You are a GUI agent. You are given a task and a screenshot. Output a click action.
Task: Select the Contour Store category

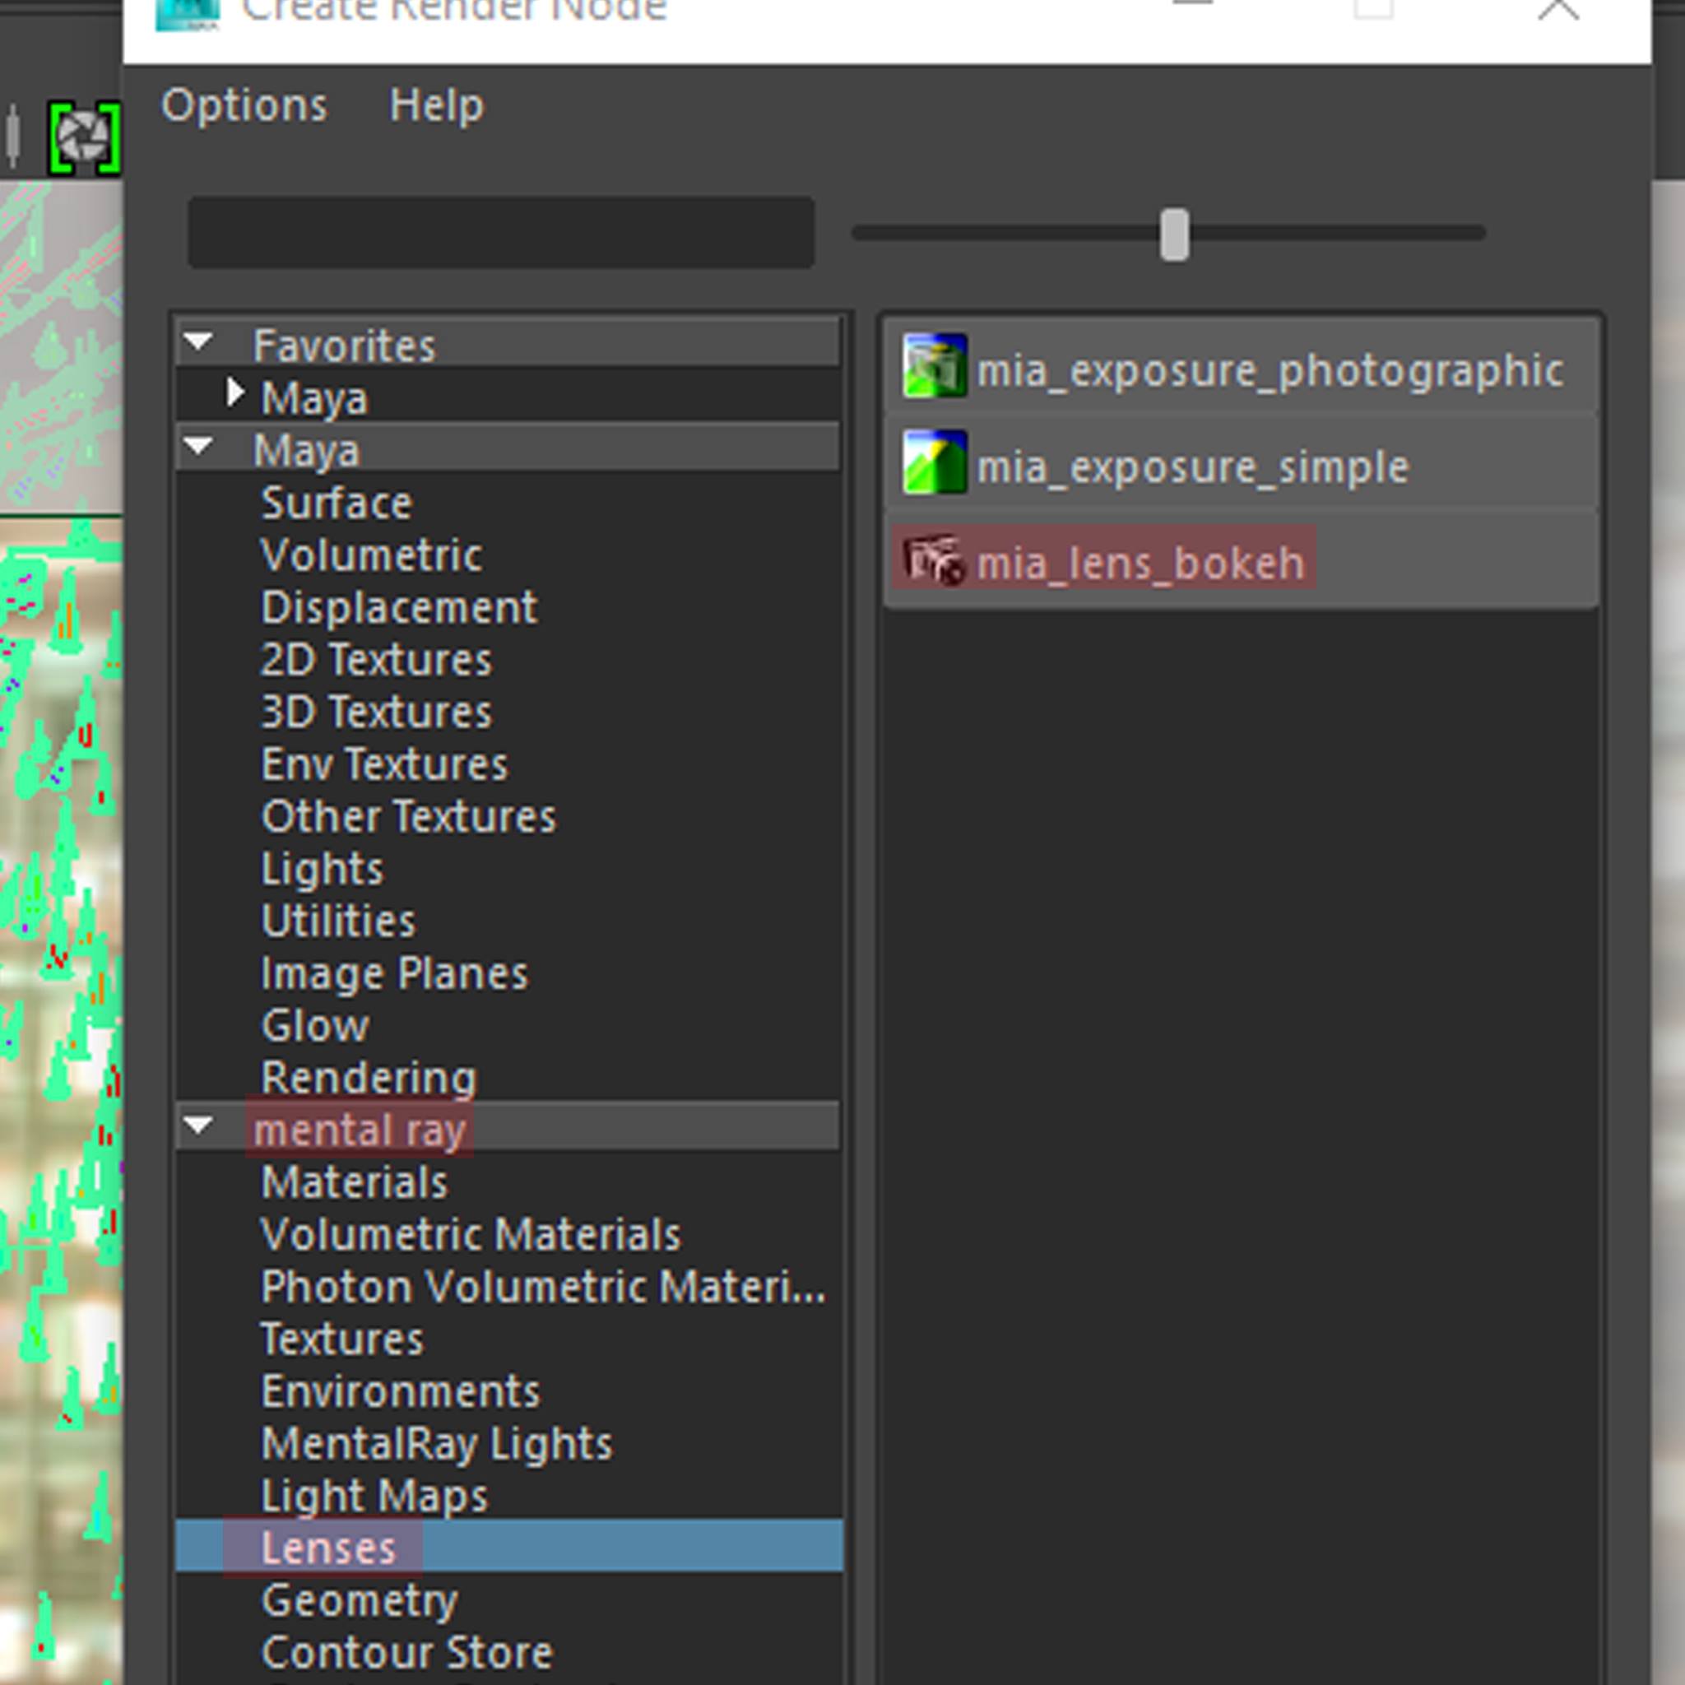(406, 1652)
